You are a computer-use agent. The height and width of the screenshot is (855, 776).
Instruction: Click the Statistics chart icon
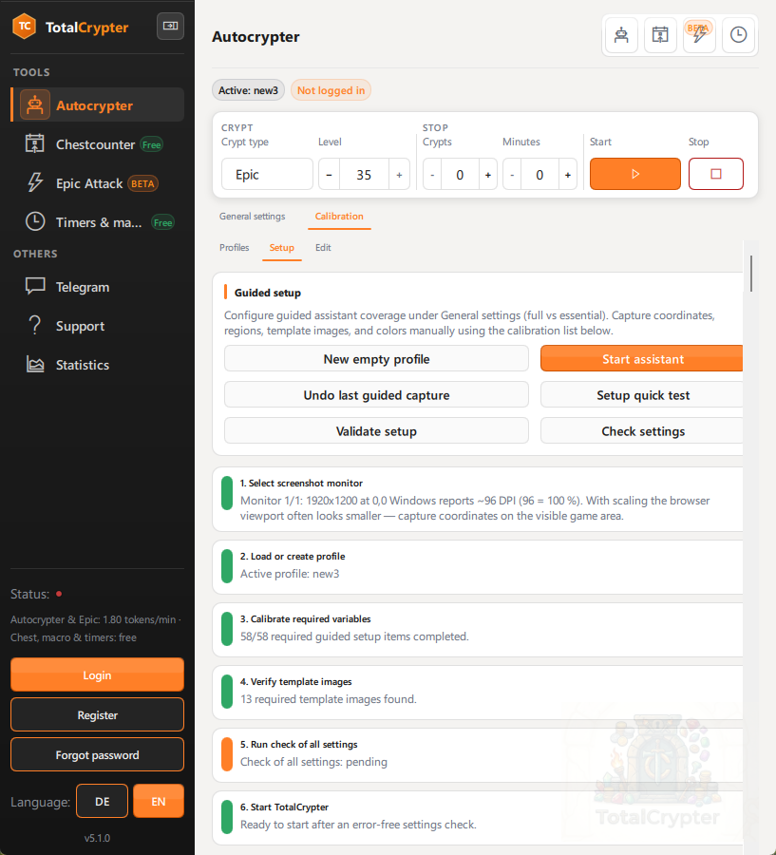tap(35, 364)
